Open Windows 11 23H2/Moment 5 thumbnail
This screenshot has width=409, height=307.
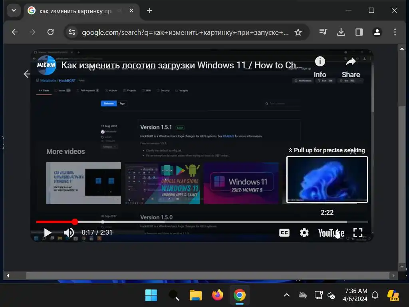pos(241,183)
